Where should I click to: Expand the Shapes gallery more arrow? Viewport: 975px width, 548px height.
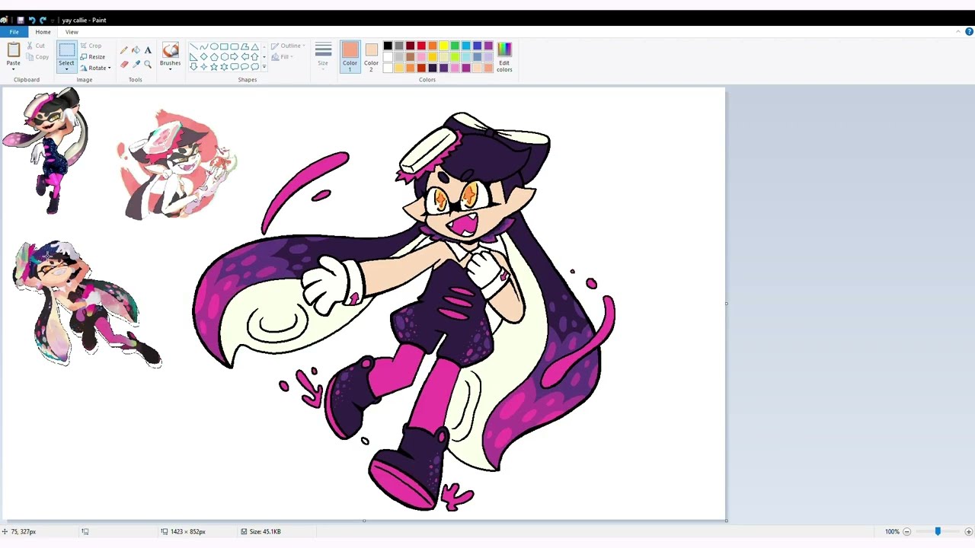click(x=264, y=67)
